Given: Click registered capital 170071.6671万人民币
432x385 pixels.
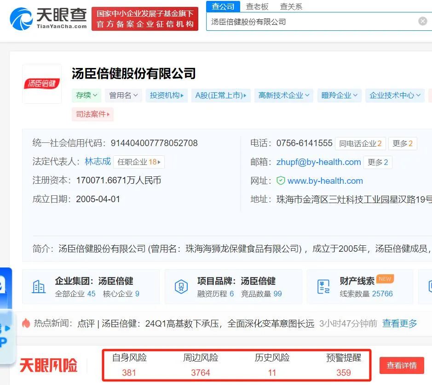Looking at the screenshot, I should click(119, 180).
